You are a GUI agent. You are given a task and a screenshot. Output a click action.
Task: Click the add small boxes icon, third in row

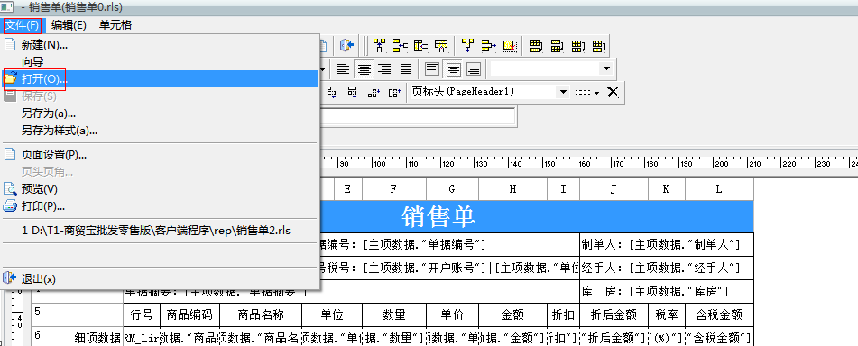tap(374, 93)
